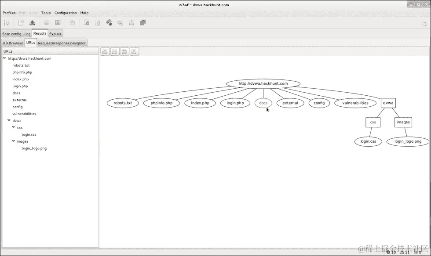Switch to the Log tab
This screenshot has width=431, height=256.
click(x=27, y=34)
